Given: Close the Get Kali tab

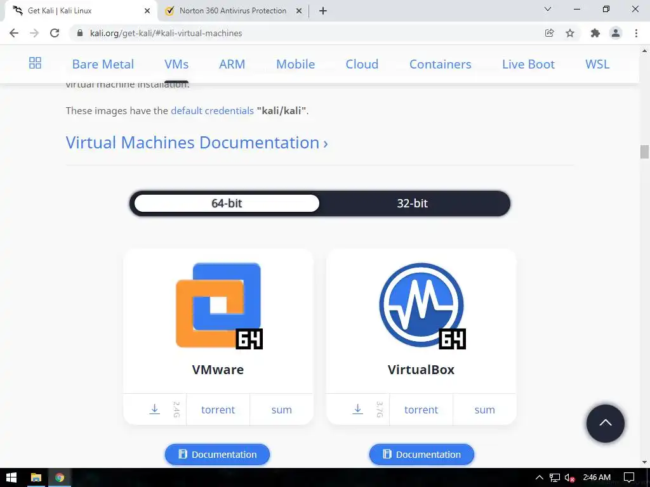Looking at the screenshot, I should point(147,11).
